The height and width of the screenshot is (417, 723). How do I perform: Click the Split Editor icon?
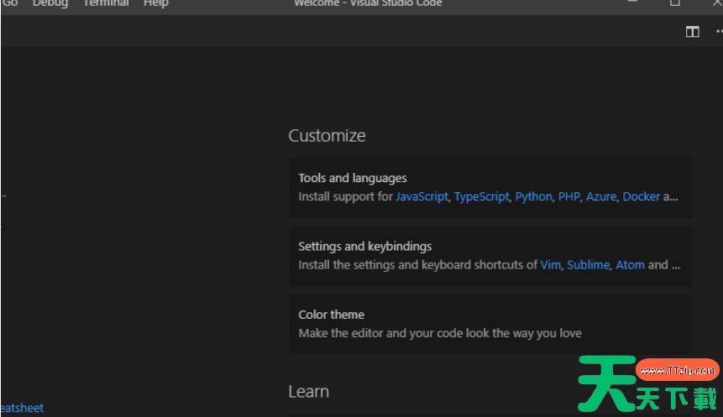pyautogui.click(x=692, y=32)
